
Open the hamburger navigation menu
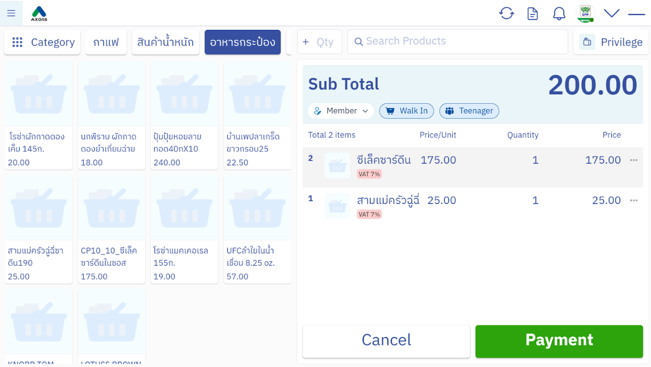pyautogui.click(x=11, y=13)
